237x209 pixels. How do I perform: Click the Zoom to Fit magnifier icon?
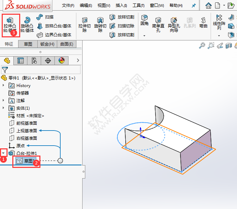tap(202, 46)
